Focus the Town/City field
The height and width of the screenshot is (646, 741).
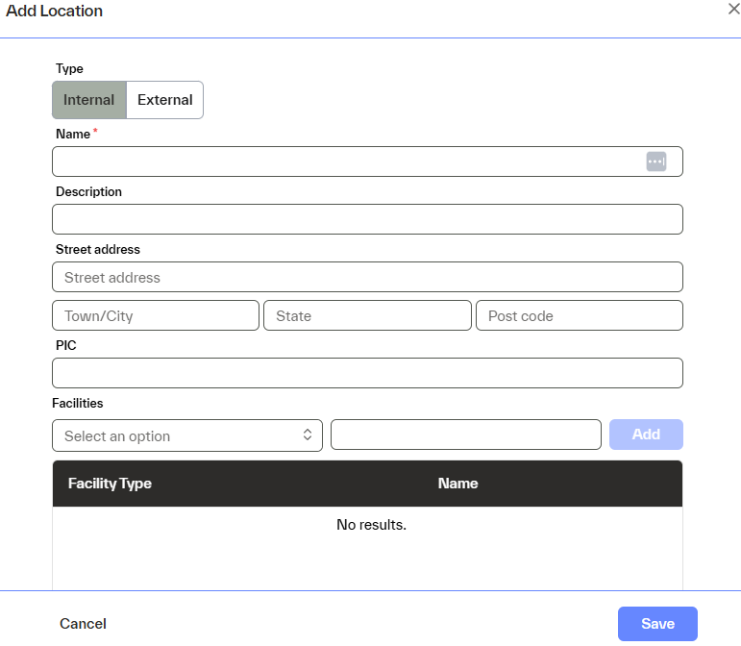click(x=156, y=315)
